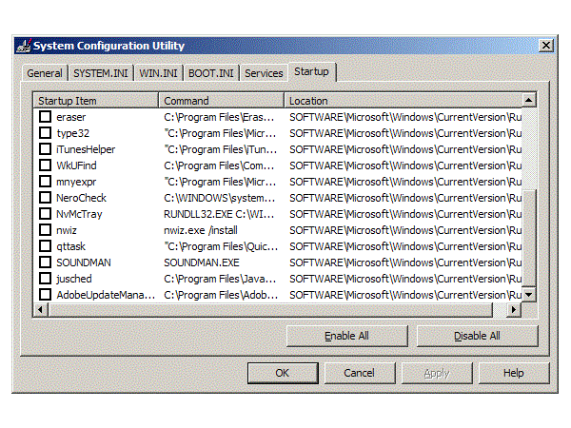Click the Command column header
Screen dimensions: 571x428
tap(222, 101)
